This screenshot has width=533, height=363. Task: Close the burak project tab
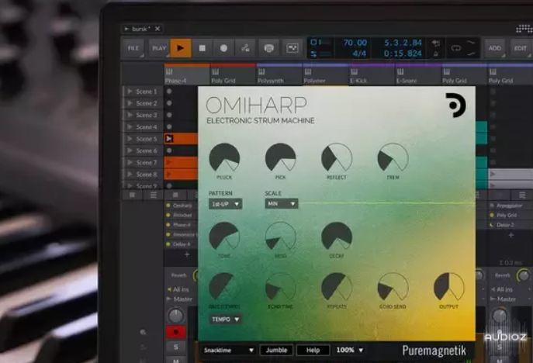(157, 29)
